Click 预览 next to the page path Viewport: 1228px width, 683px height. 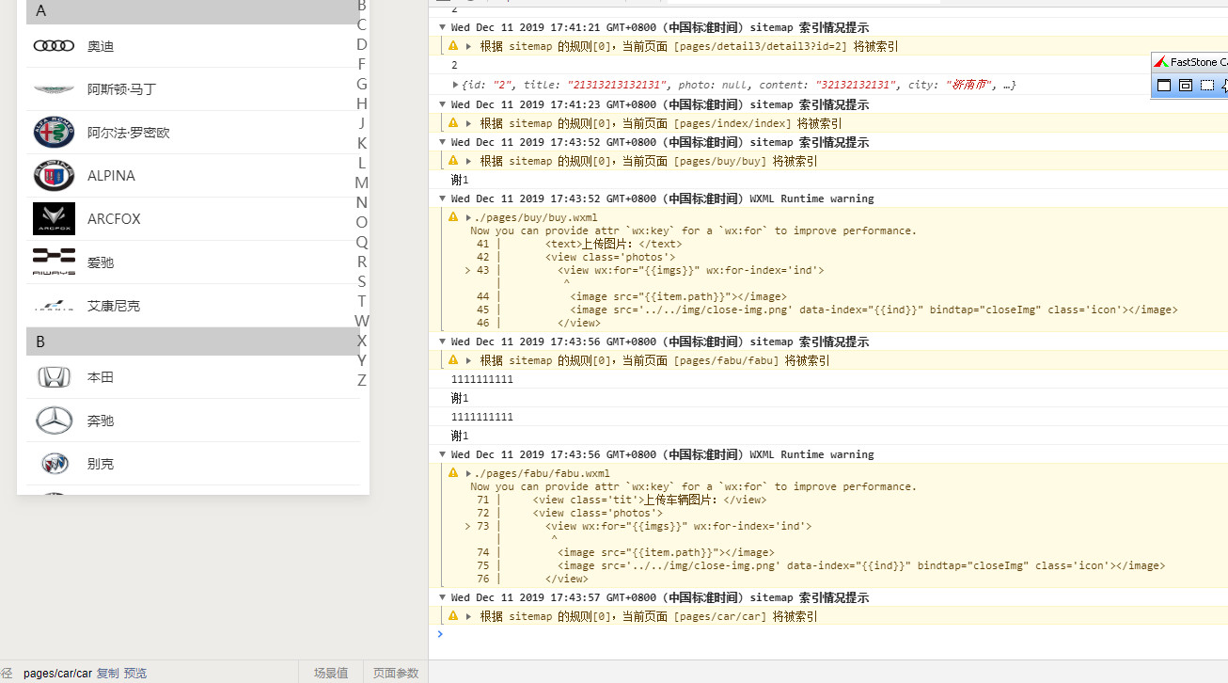click(x=135, y=673)
